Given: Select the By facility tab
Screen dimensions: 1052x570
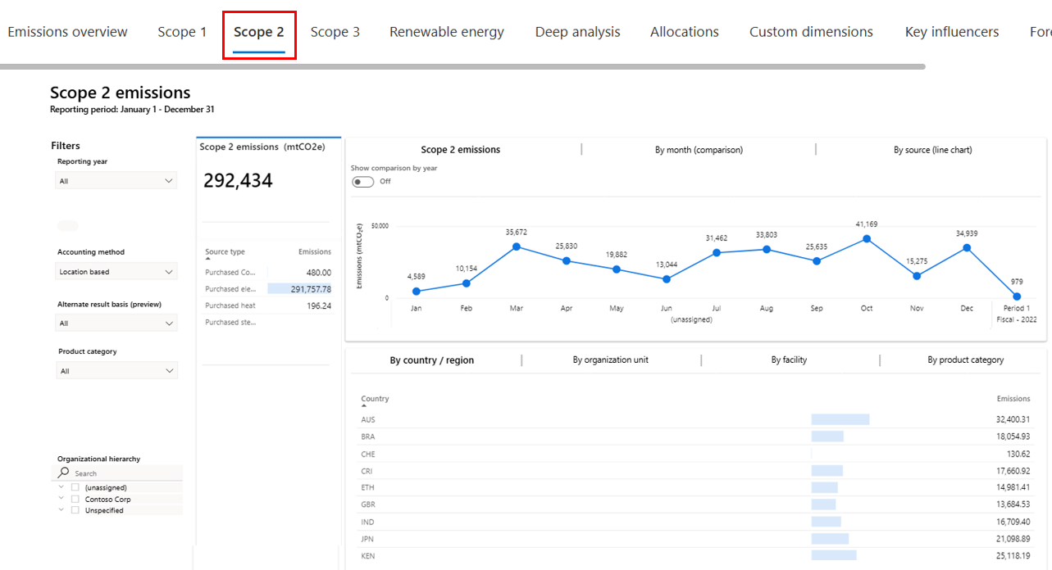Looking at the screenshot, I should 789,360.
